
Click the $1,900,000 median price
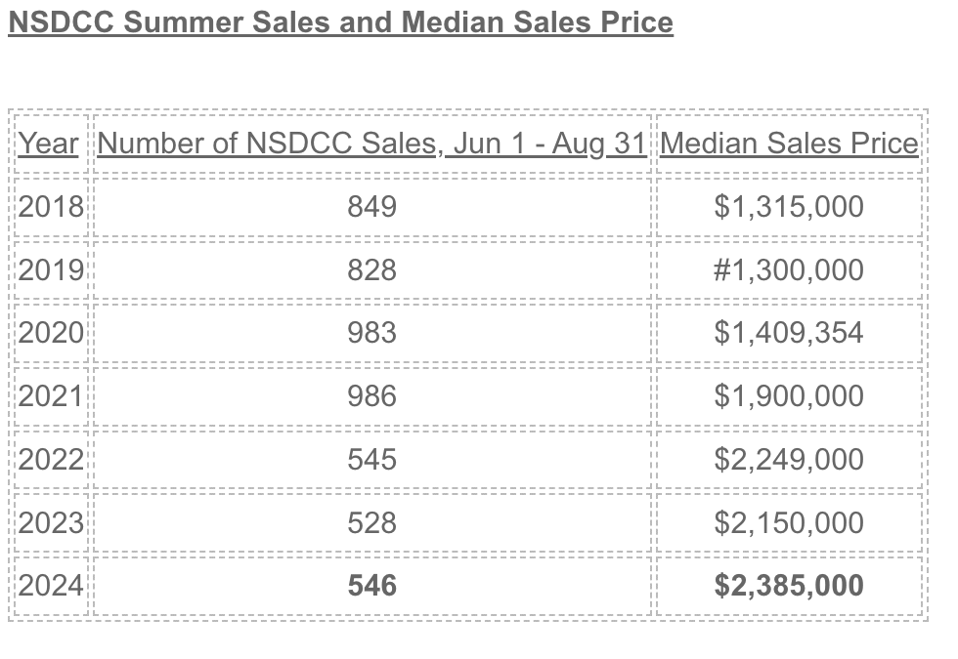[x=789, y=396]
